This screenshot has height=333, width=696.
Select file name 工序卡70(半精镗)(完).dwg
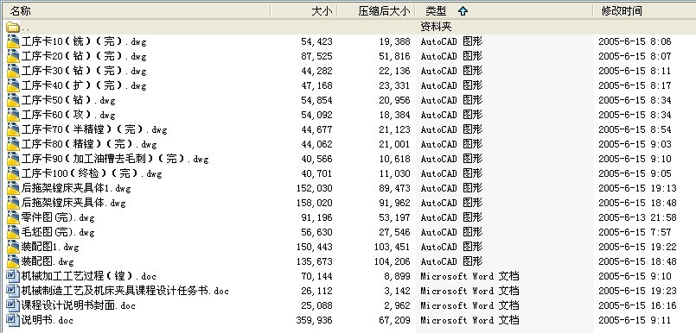(x=94, y=129)
